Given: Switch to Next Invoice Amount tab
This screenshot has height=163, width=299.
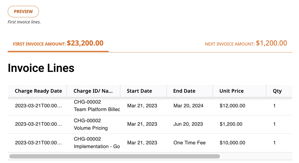Looking at the screenshot, I should (x=246, y=43).
